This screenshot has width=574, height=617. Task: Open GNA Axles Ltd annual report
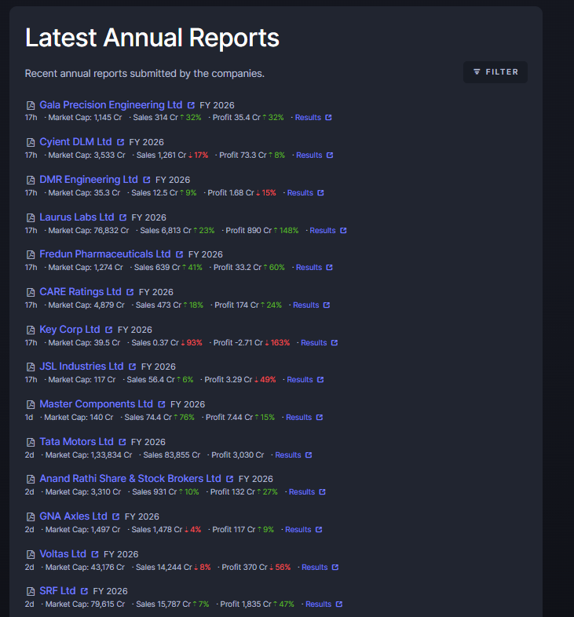coord(73,517)
